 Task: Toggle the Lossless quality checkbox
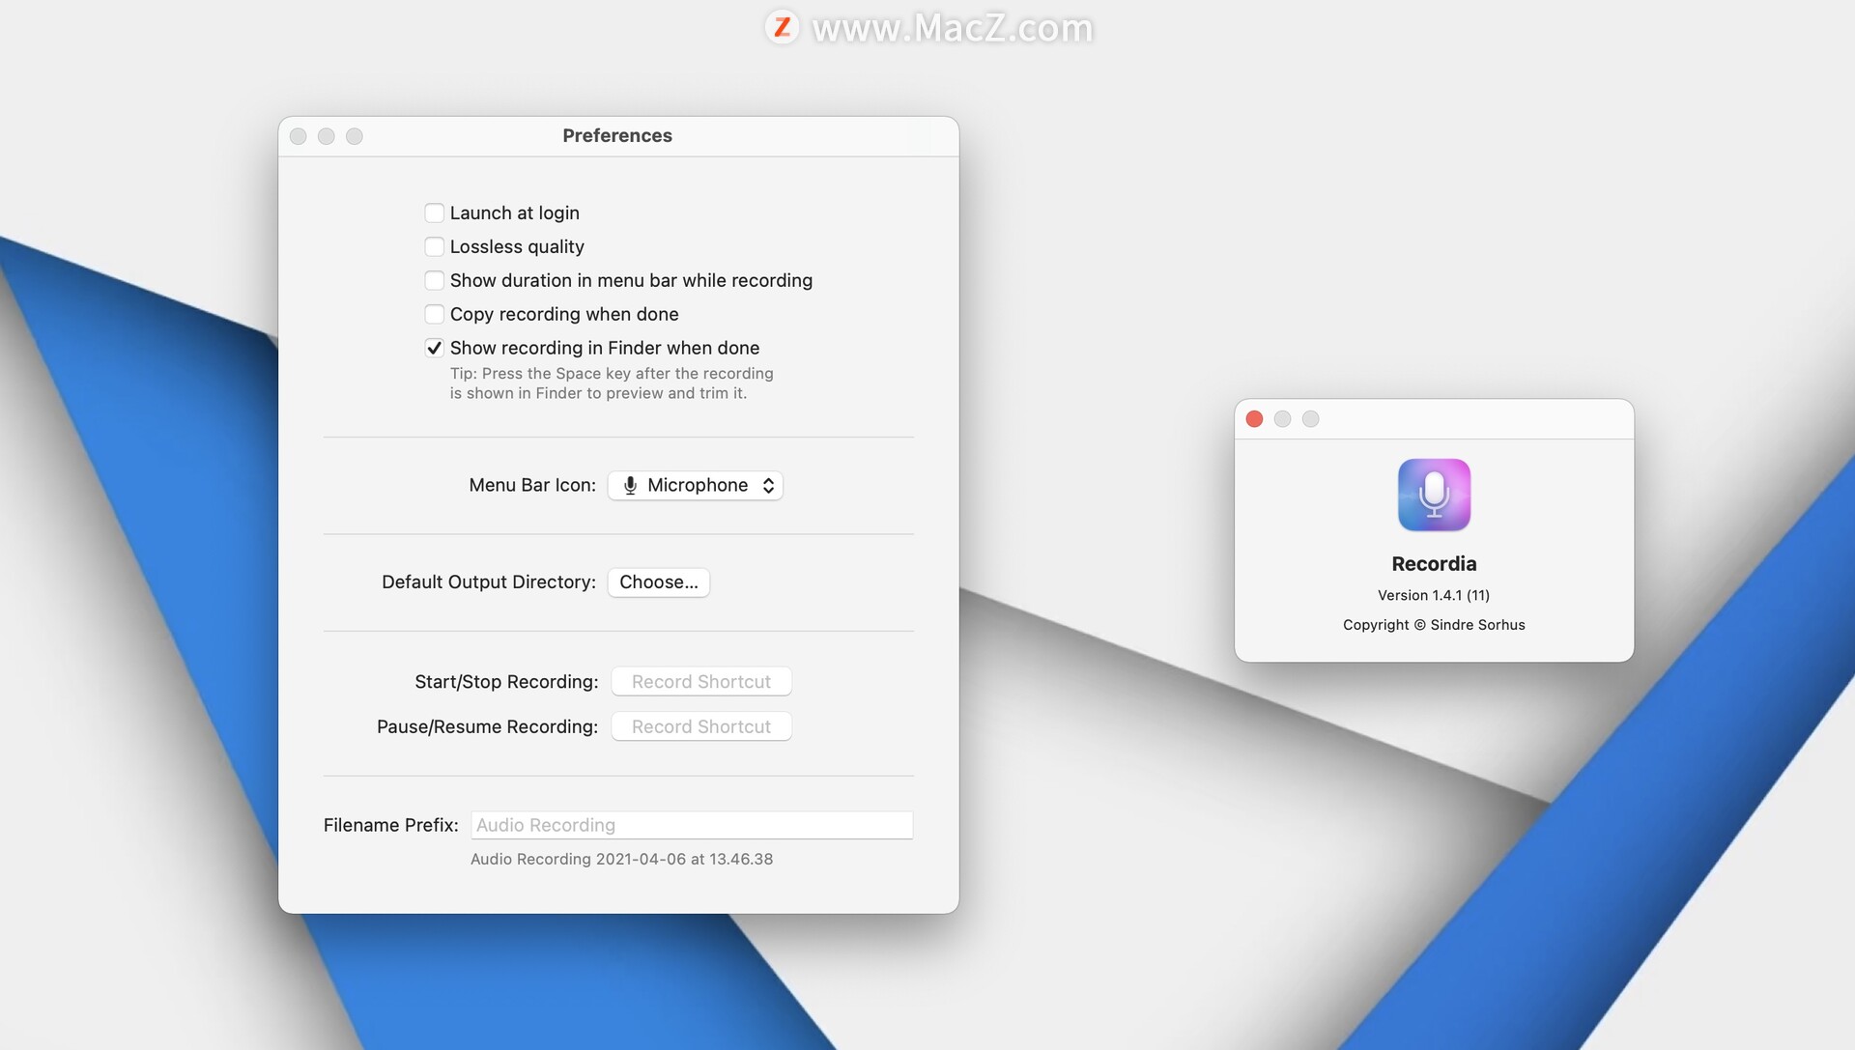435,247
